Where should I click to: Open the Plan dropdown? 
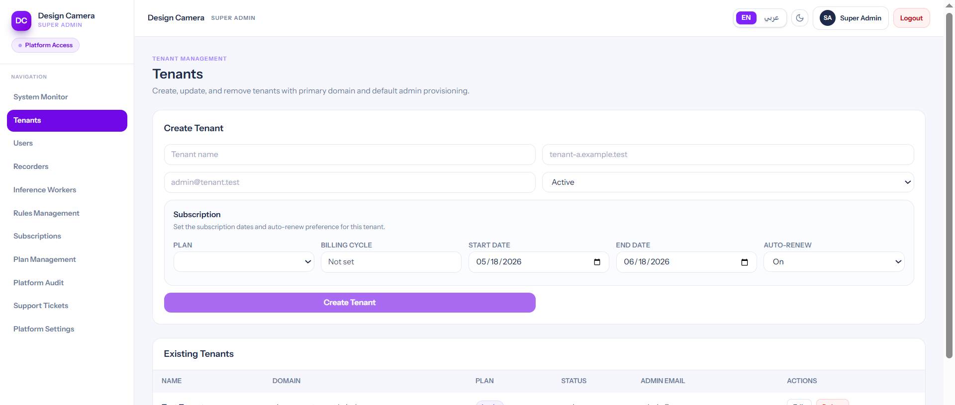pos(244,262)
